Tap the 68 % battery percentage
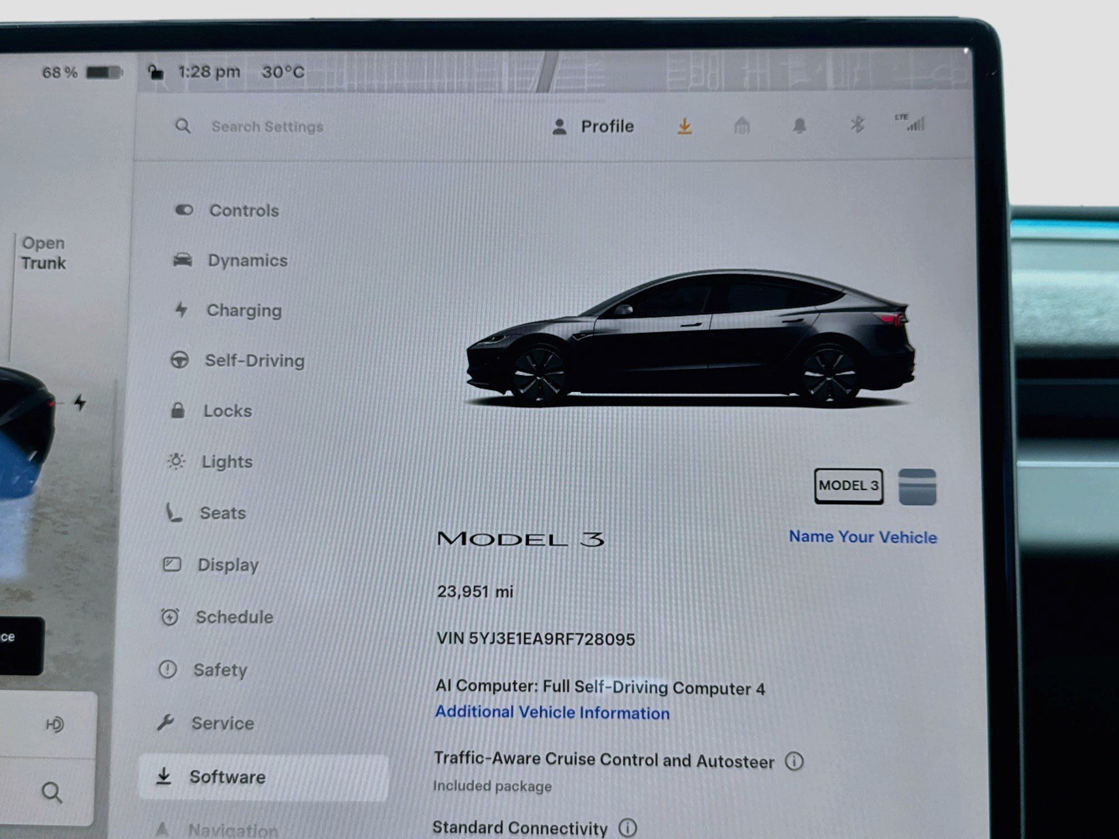The height and width of the screenshot is (839, 1119). coord(60,73)
